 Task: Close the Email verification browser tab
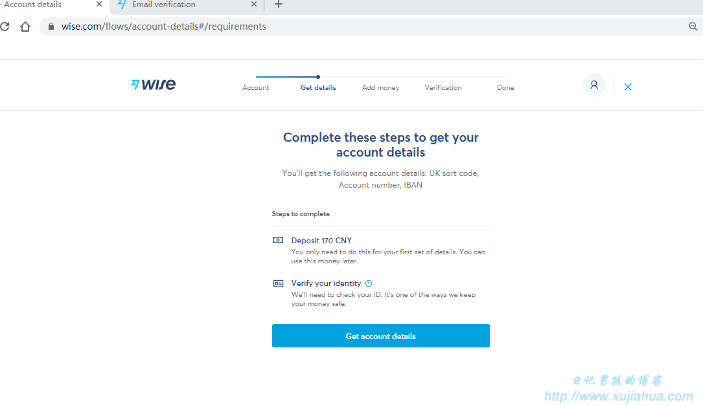(254, 4)
